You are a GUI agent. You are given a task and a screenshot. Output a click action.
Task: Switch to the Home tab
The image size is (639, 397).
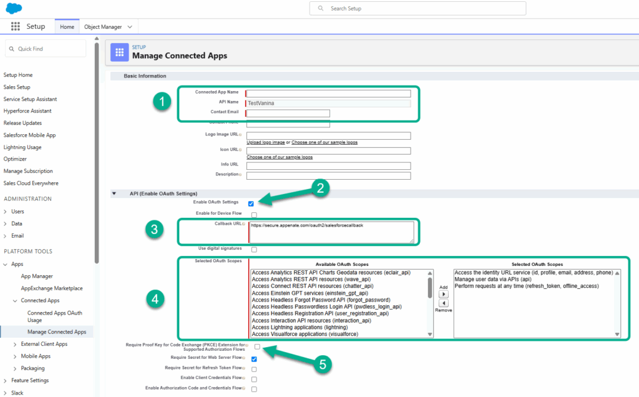(67, 27)
